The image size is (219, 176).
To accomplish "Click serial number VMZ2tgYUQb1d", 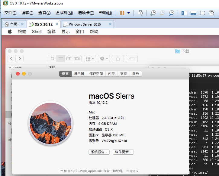I will click(x=114, y=141).
